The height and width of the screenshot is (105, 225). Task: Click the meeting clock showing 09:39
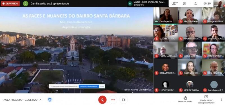[207, 4]
